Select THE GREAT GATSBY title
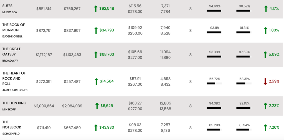Screen dimensions: 284x140 tap(11, 52)
